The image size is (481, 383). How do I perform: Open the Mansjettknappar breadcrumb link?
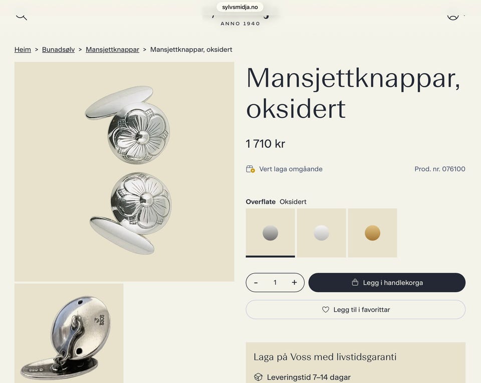[112, 50]
